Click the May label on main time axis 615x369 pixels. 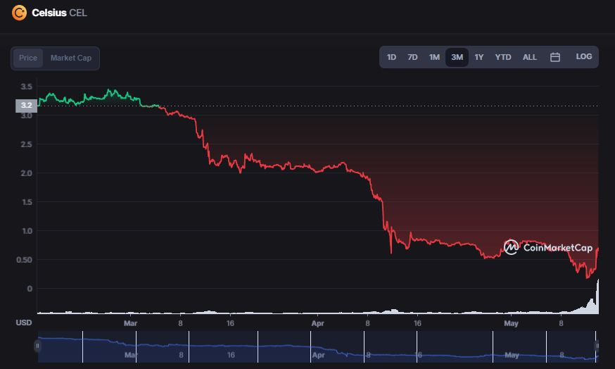point(511,323)
